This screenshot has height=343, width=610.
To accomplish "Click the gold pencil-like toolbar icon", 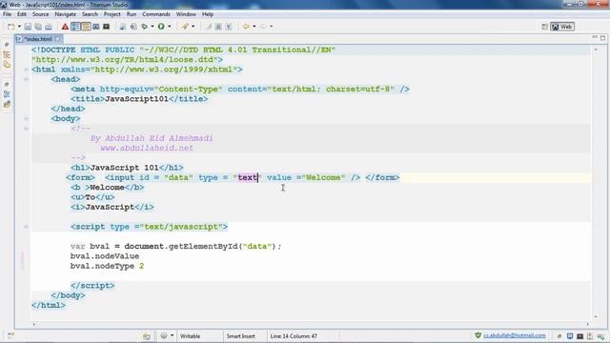I will [x=185, y=27].
